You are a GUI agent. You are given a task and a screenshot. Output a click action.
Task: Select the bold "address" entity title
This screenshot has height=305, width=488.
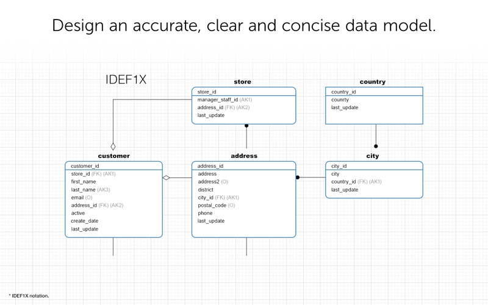pos(244,156)
